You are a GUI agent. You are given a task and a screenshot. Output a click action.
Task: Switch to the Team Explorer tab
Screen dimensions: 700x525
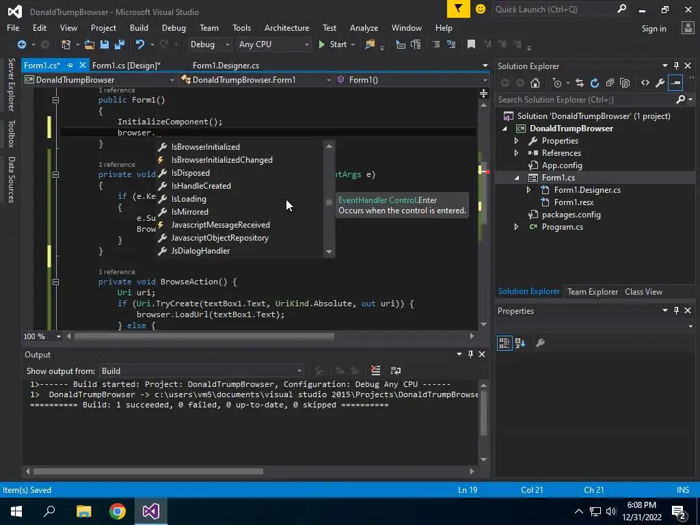tap(593, 291)
